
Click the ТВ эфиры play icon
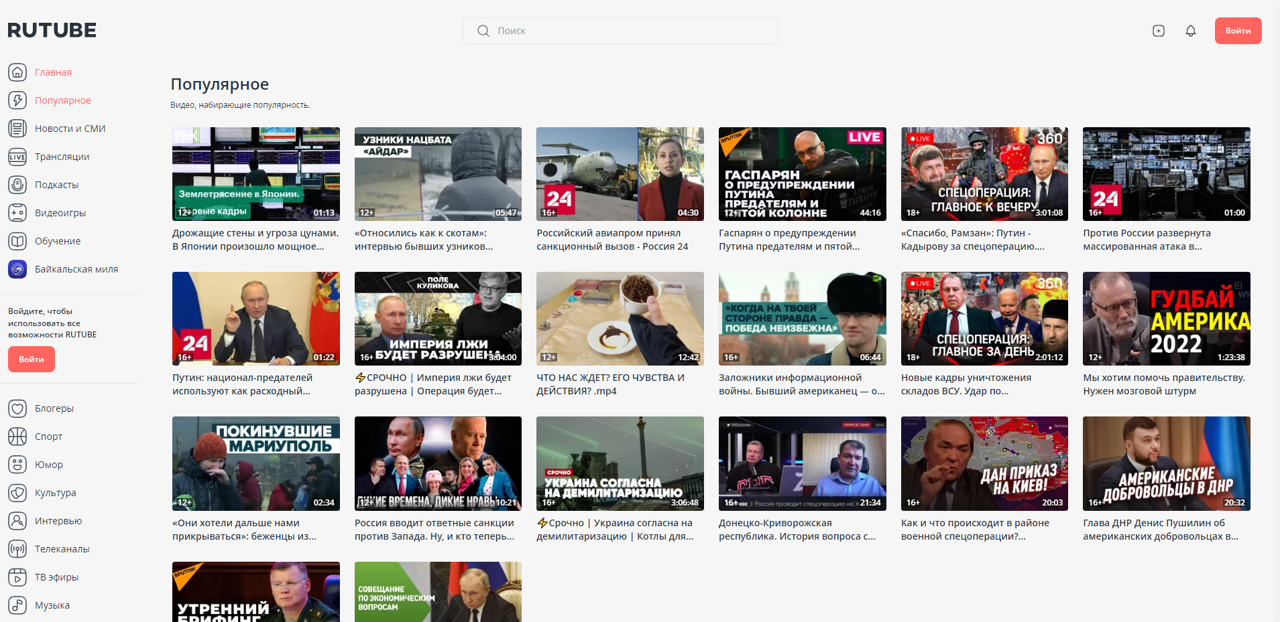click(x=17, y=577)
